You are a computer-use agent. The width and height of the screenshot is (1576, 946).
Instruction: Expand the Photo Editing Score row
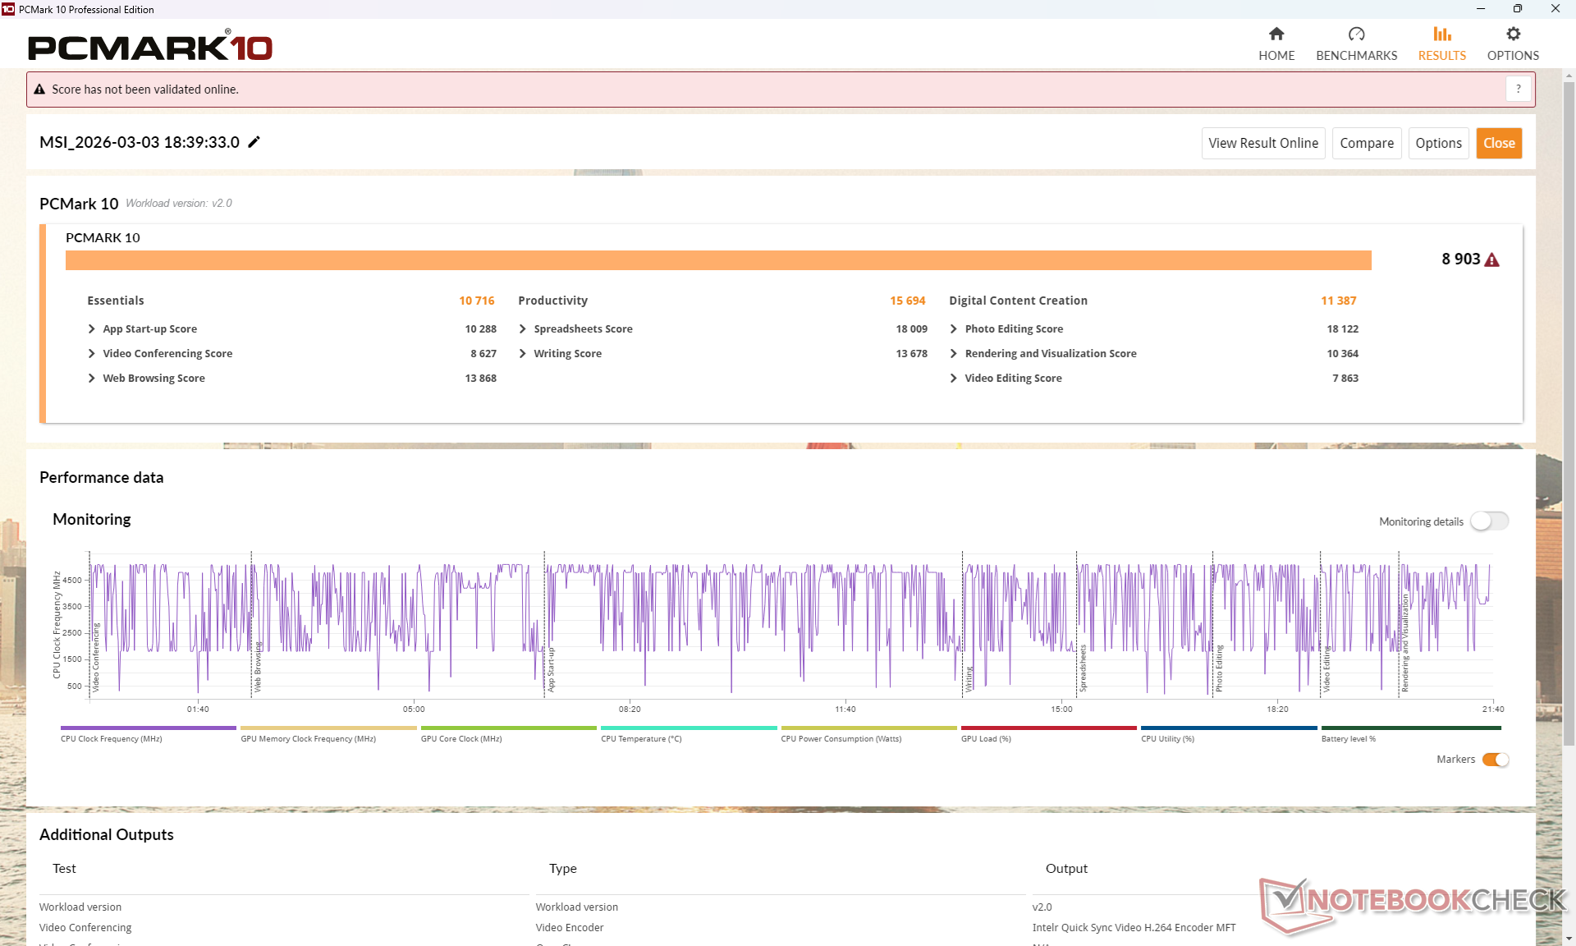954,328
